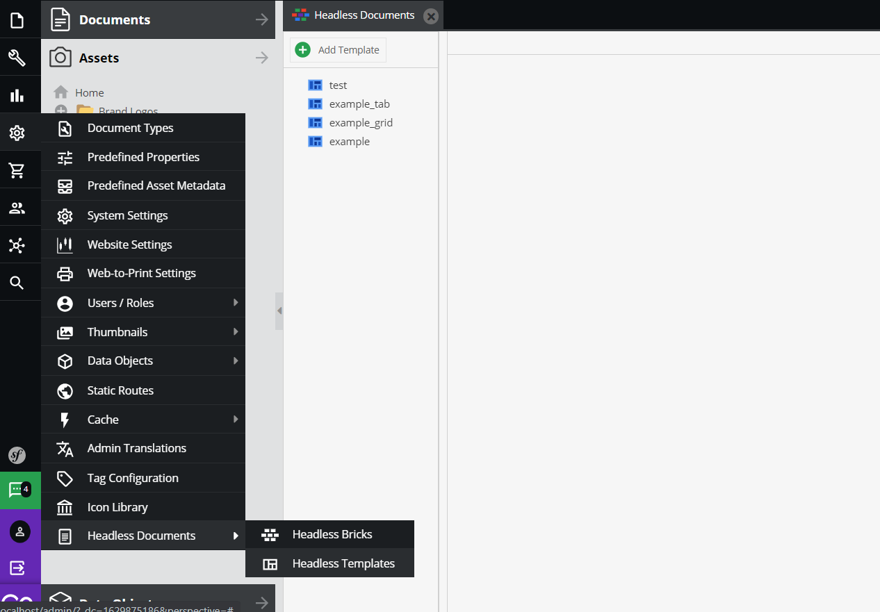
Task: Open the Marketing bar chart sidebar icon
Action: click(17, 95)
